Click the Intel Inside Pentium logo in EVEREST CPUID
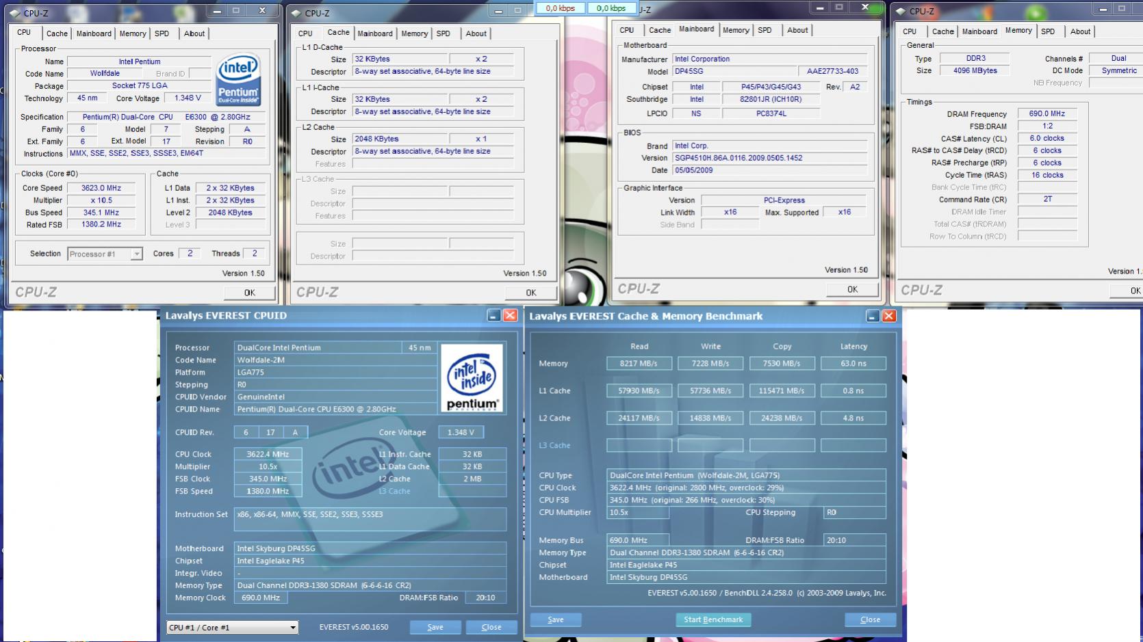 pos(472,378)
